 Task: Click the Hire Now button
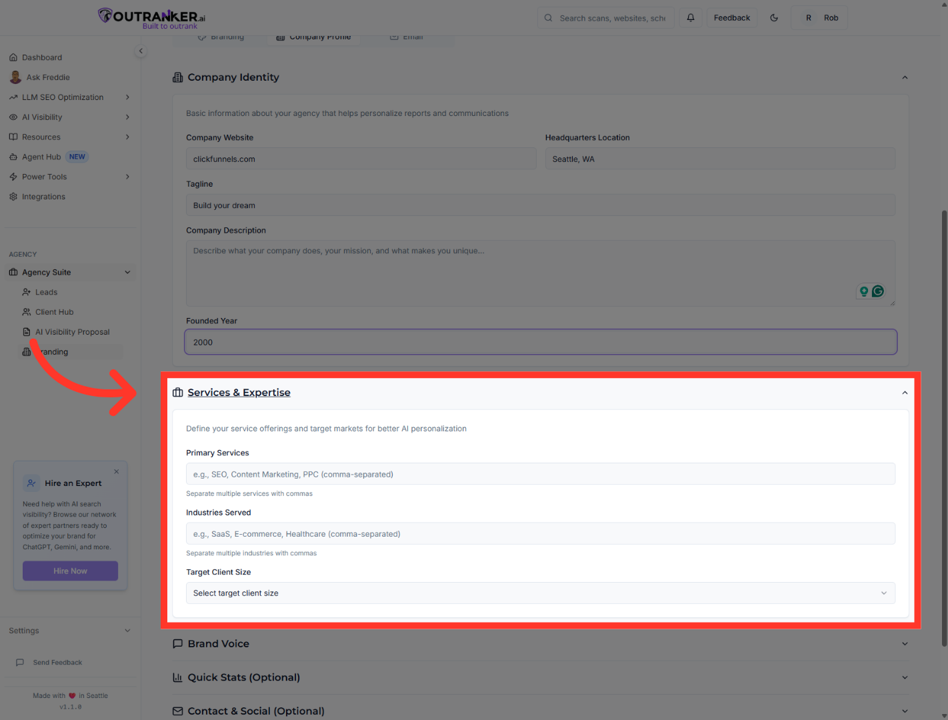[x=70, y=571]
